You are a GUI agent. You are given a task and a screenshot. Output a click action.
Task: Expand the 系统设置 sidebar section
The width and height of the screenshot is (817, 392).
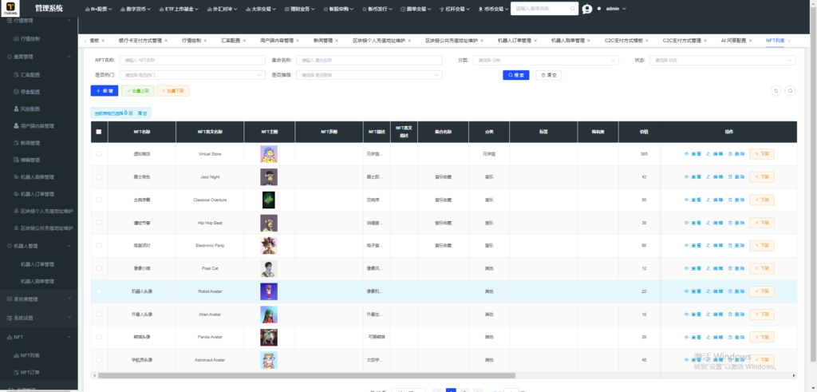point(39,318)
